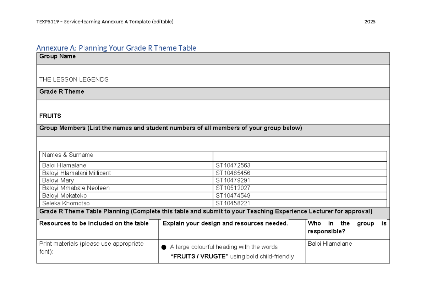Select the name Baloyi Mekateko
This screenshot has width=426, height=301.
[x=65, y=196]
